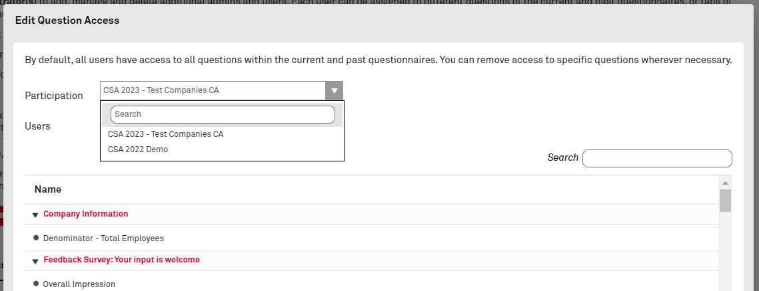Select the CSA 2023 - Test Companies CA option
759x291 pixels.
[166, 134]
